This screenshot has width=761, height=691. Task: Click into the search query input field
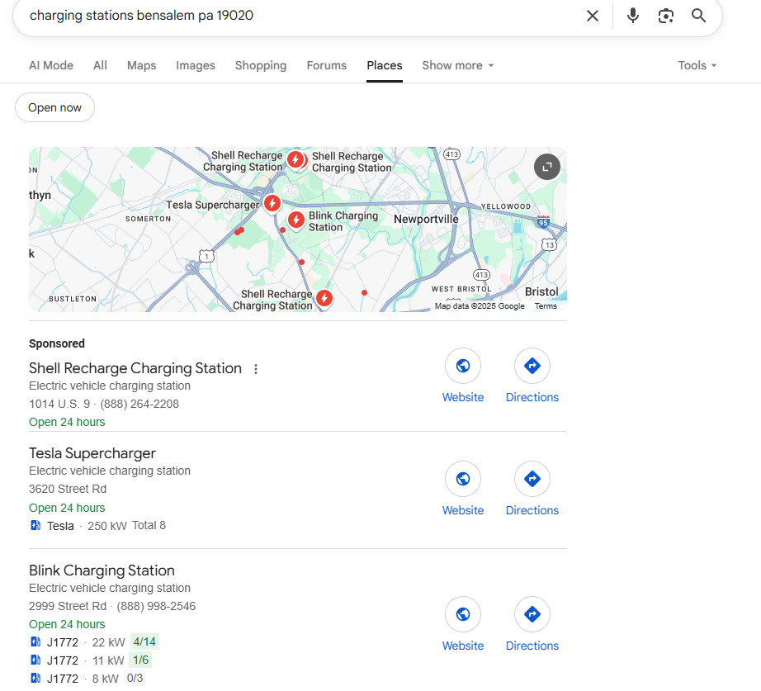(x=301, y=16)
